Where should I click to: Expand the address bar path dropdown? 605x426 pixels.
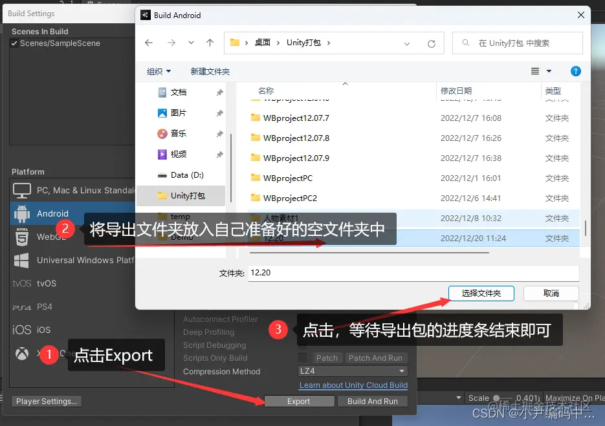tap(407, 43)
